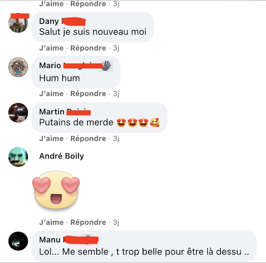Reply to Dany's comment with Répondre

click(88, 48)
